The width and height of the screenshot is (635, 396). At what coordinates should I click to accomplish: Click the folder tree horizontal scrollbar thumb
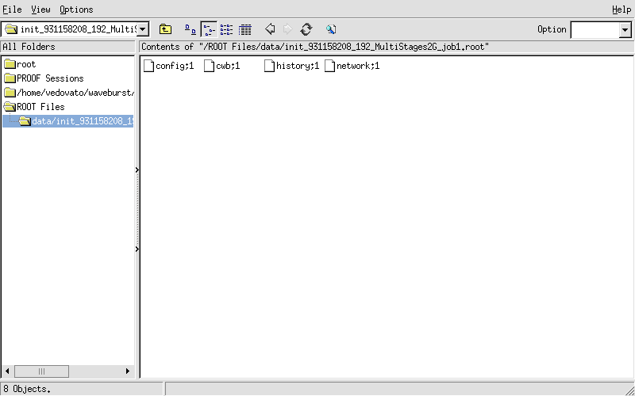click(x=41, y=371)
